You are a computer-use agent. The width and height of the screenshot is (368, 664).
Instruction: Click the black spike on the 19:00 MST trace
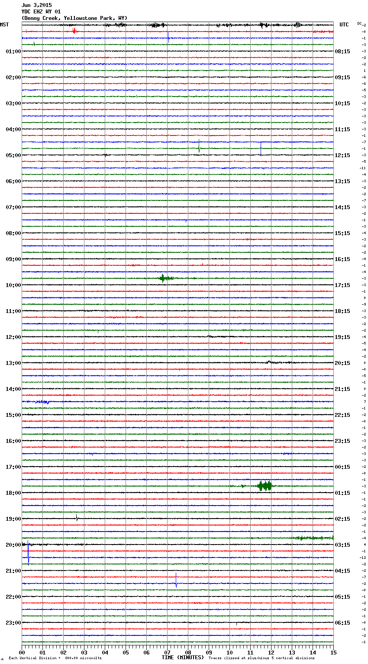point(77,517)
